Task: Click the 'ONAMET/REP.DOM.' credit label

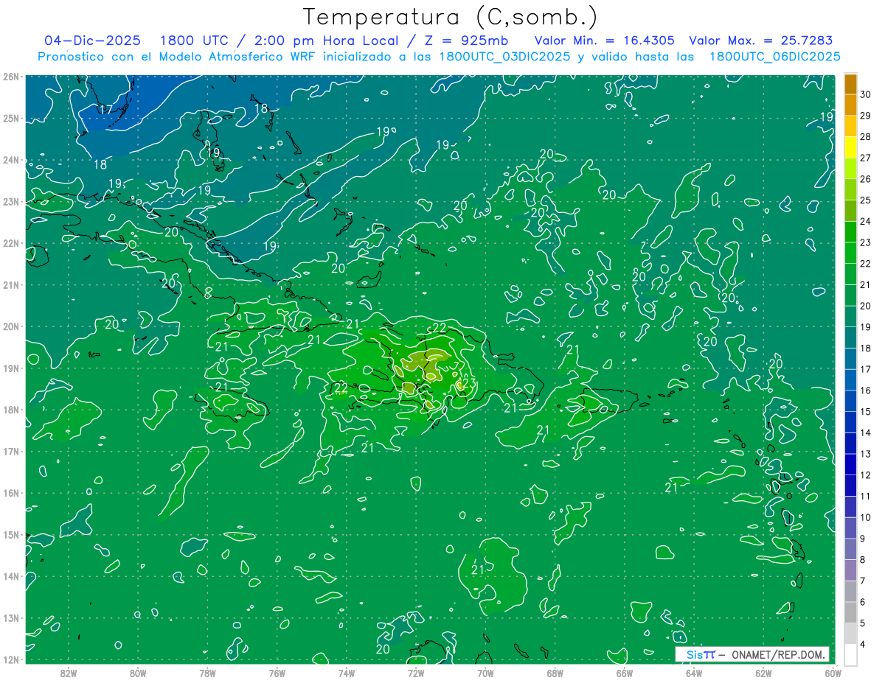Action: [777, 654]
